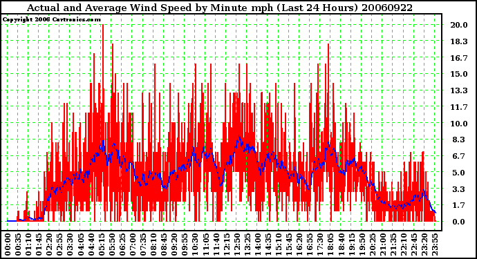The height and width of the screenshot is (259, 477).
Task: Click the 21:35 time label
Action: (393, 244)
